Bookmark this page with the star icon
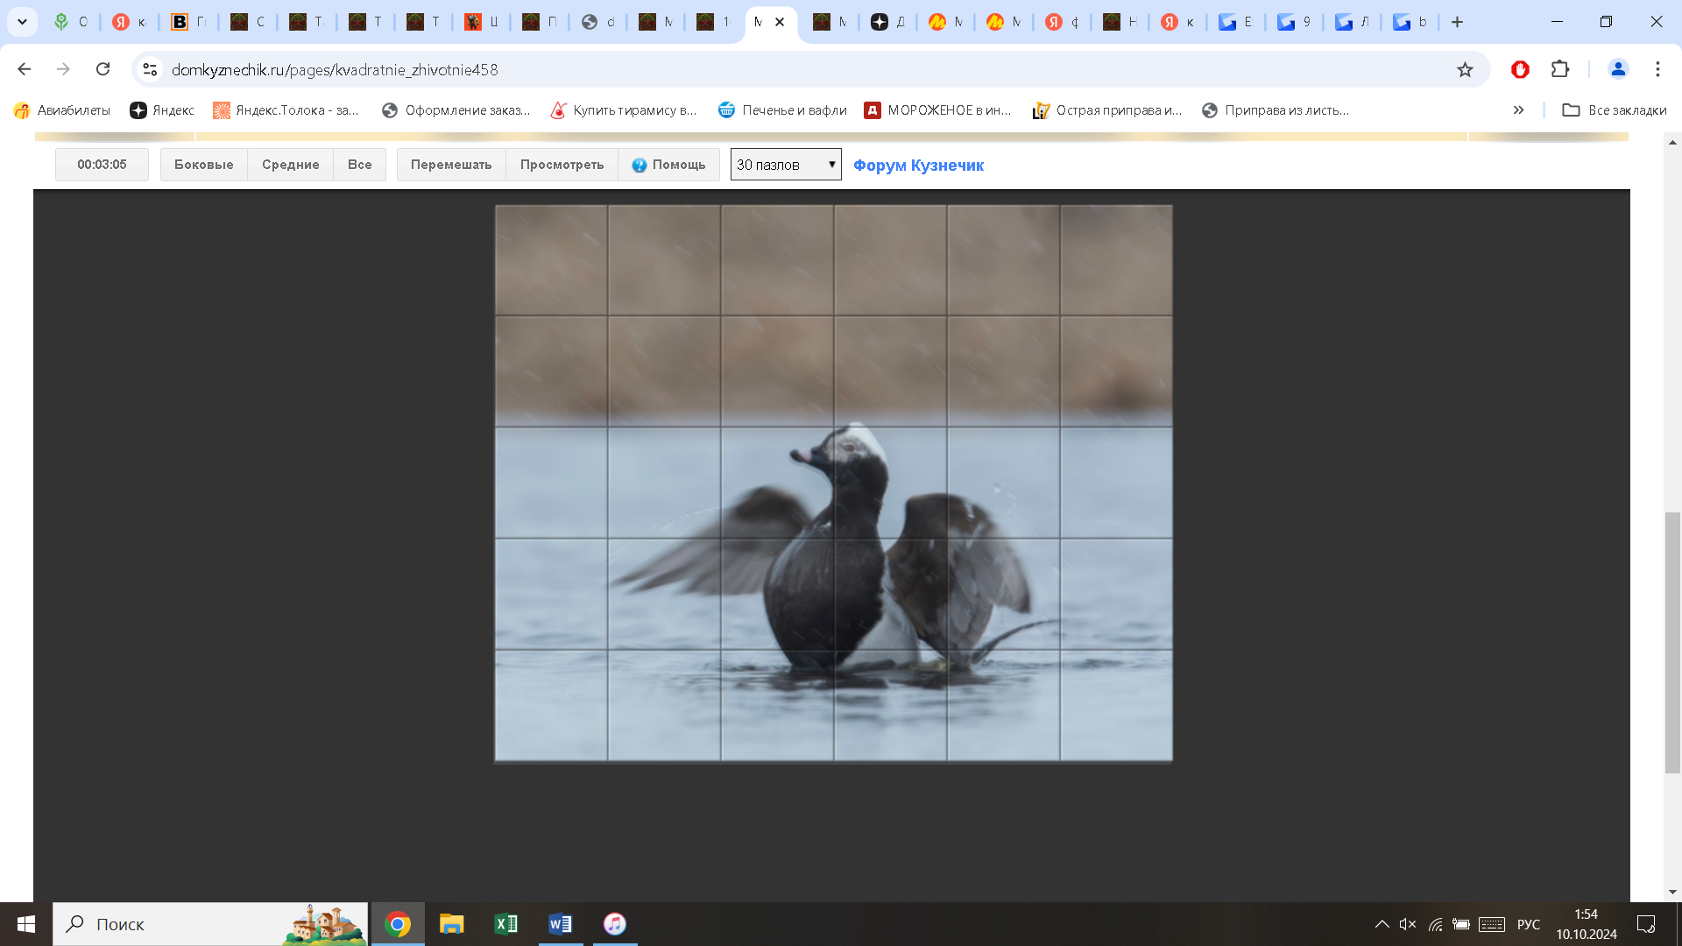 point(1465,69)
